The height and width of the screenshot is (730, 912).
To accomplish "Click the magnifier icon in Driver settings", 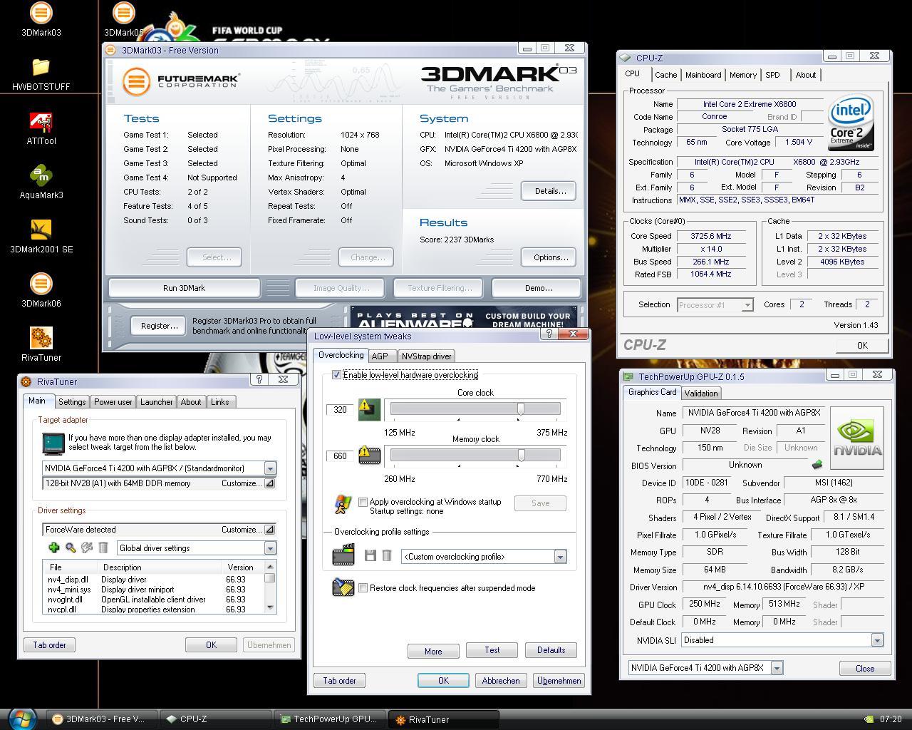I will click(70, 547).
